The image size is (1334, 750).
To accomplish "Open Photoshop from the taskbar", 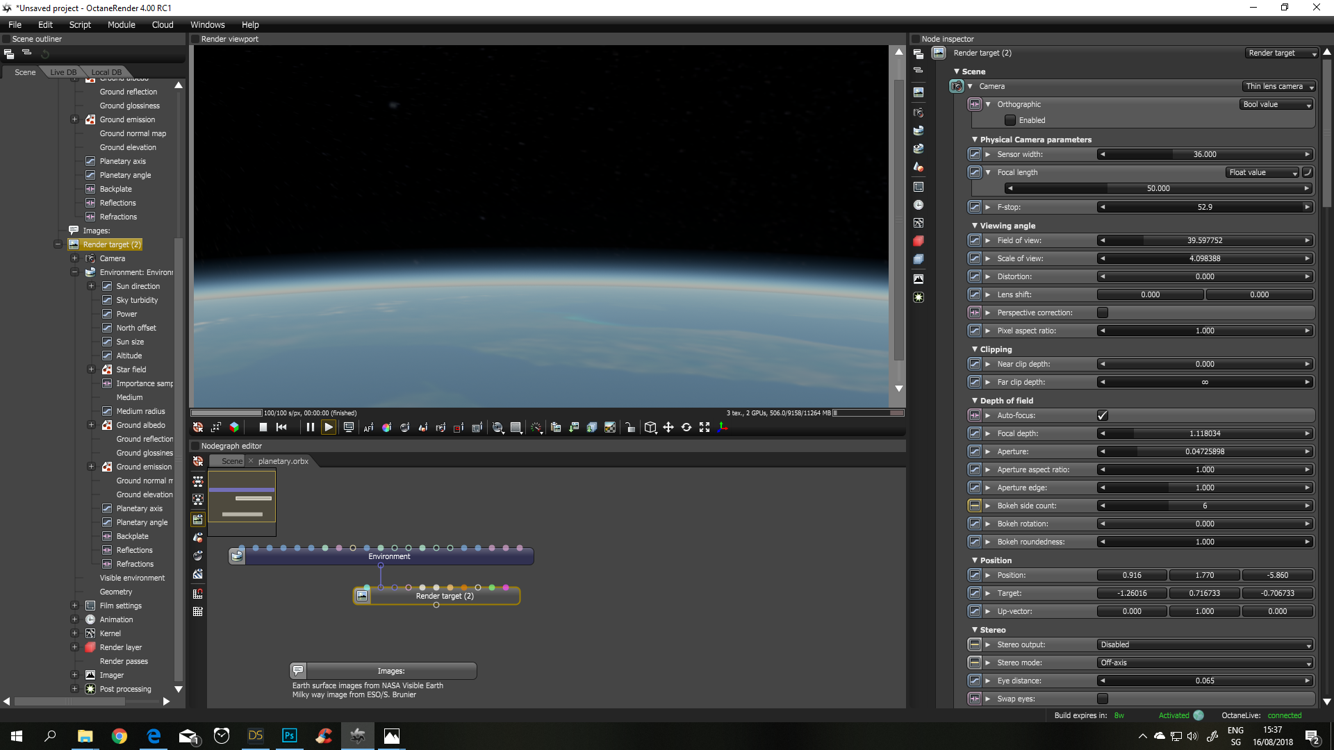I will [290, 735].
